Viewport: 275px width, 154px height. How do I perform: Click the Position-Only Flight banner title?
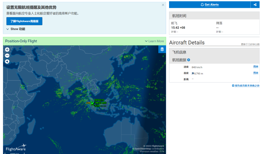(x=21, y=41)
